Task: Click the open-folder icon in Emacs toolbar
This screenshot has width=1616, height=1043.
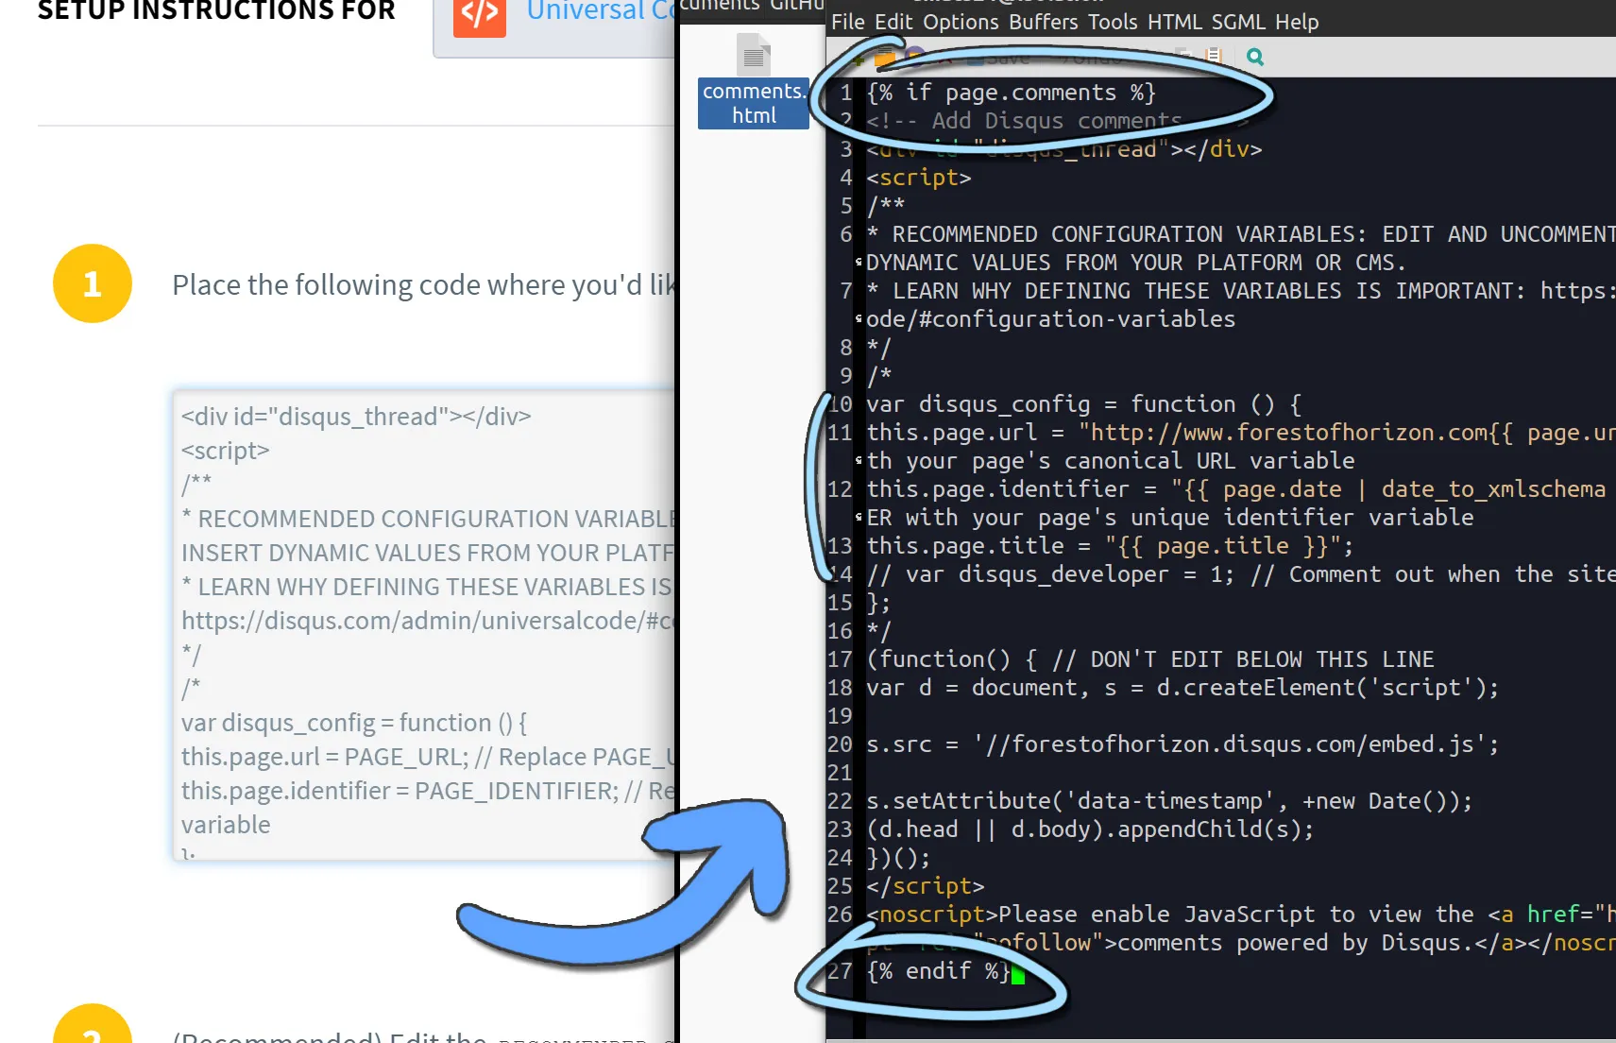Action: pos(885,59)
